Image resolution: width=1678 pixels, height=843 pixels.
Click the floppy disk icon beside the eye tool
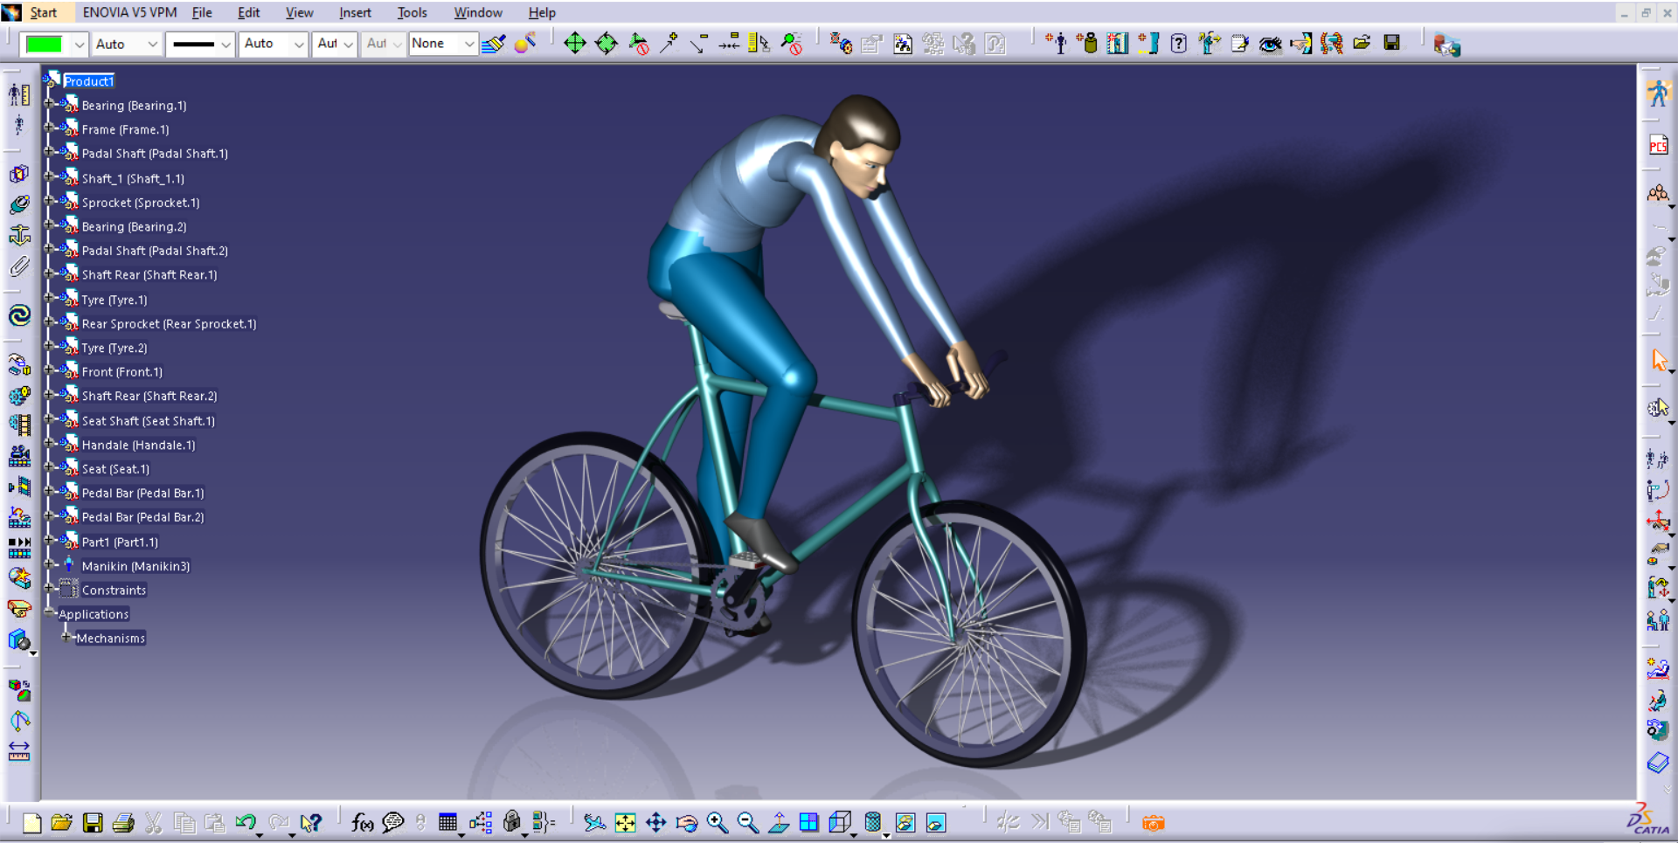coord(1392,43)
